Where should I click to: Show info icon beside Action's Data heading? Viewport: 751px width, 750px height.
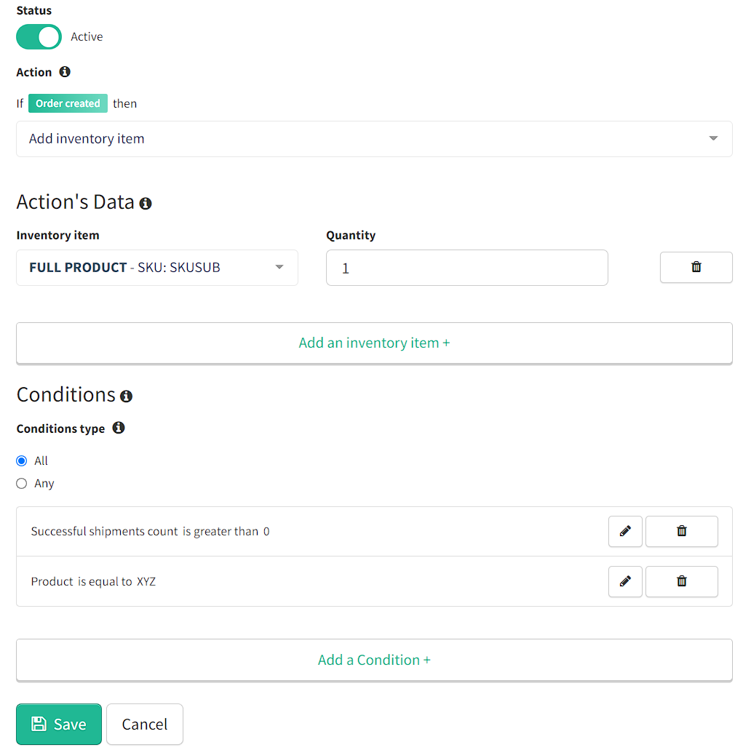click(x=146, y=204)
